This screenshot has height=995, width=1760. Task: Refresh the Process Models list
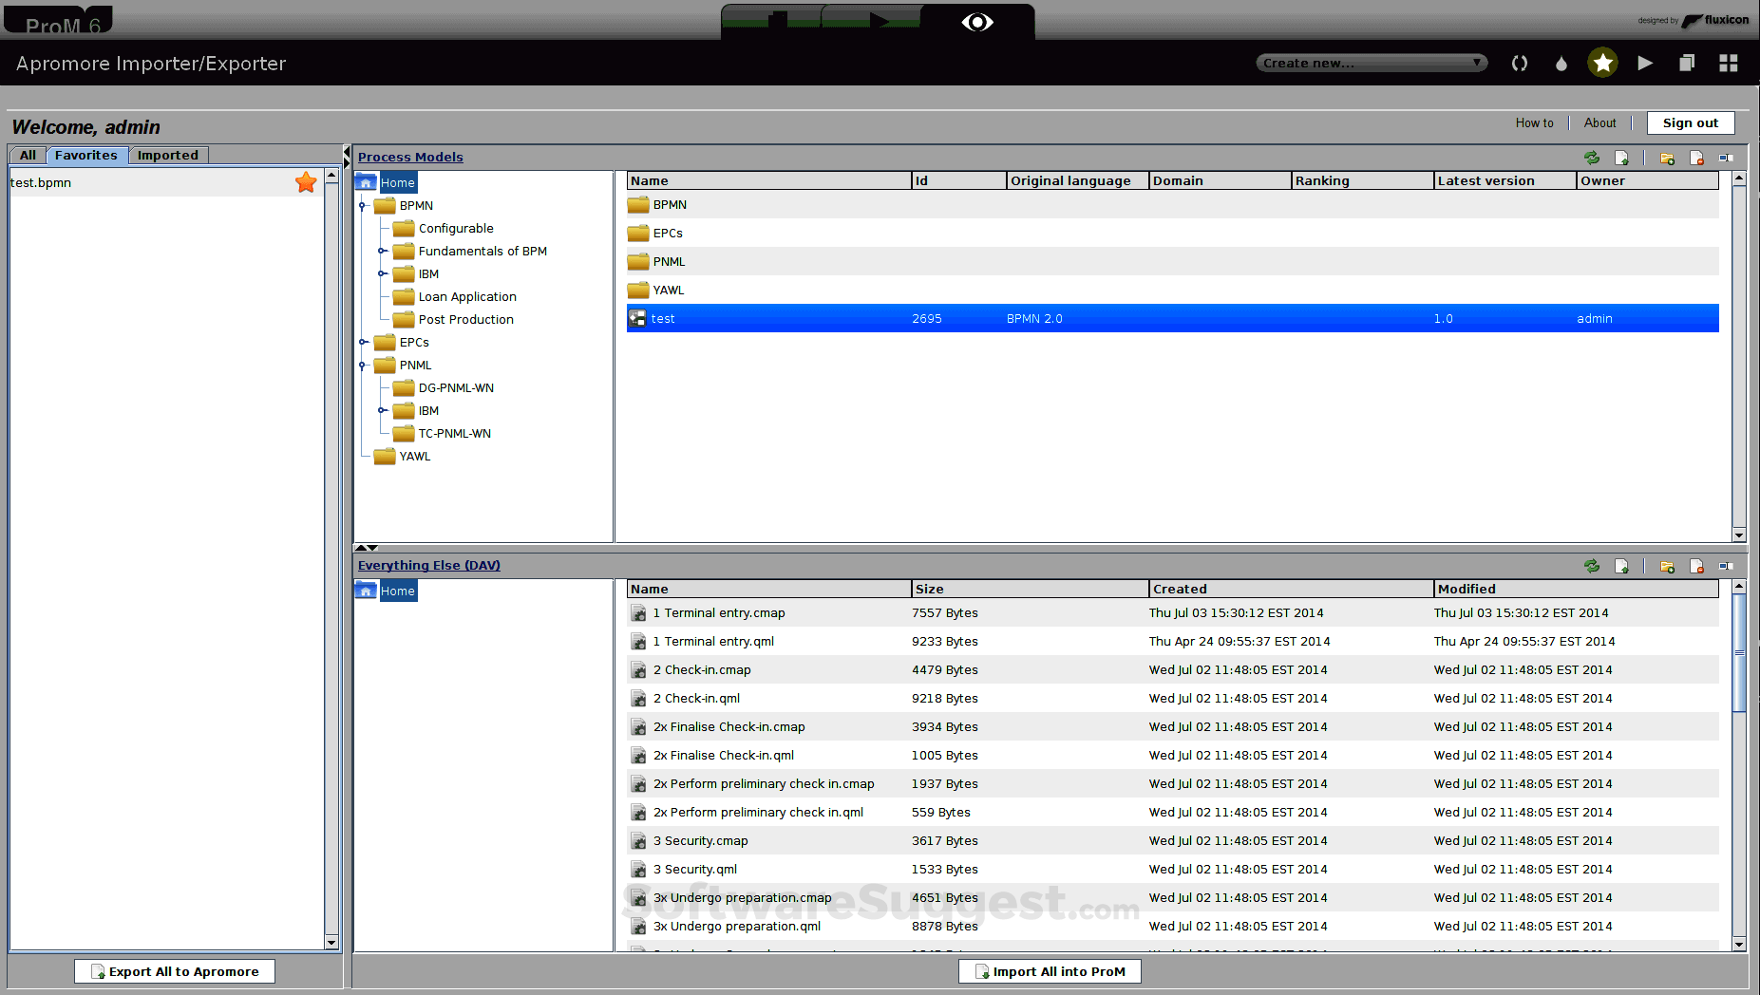pyautogui.click(x=1592, y=158)
